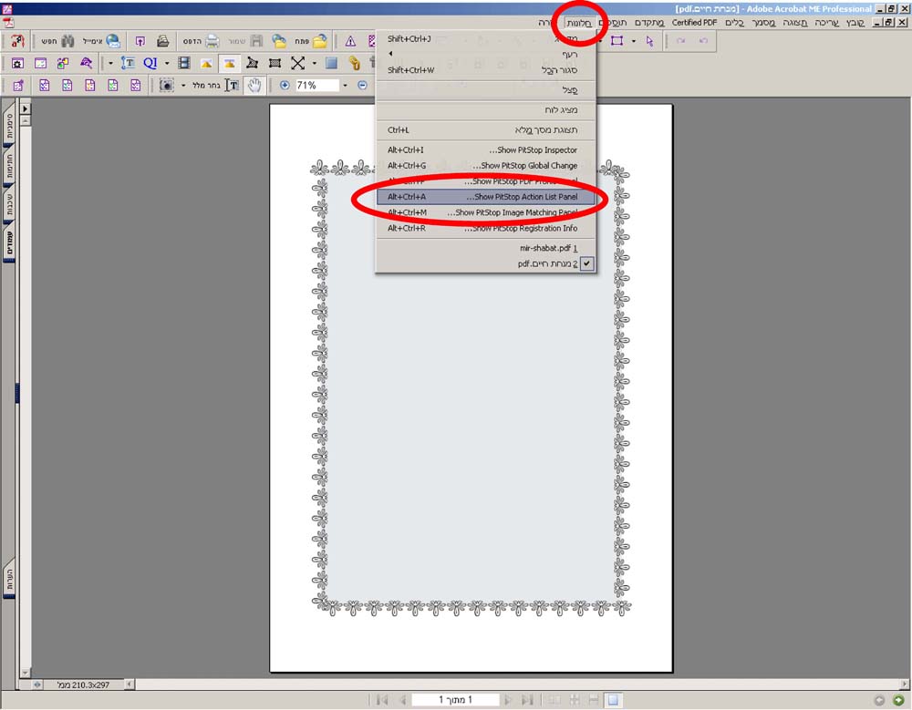
Task: Click the blue square shape tool icon
Action: click(332, 63)
